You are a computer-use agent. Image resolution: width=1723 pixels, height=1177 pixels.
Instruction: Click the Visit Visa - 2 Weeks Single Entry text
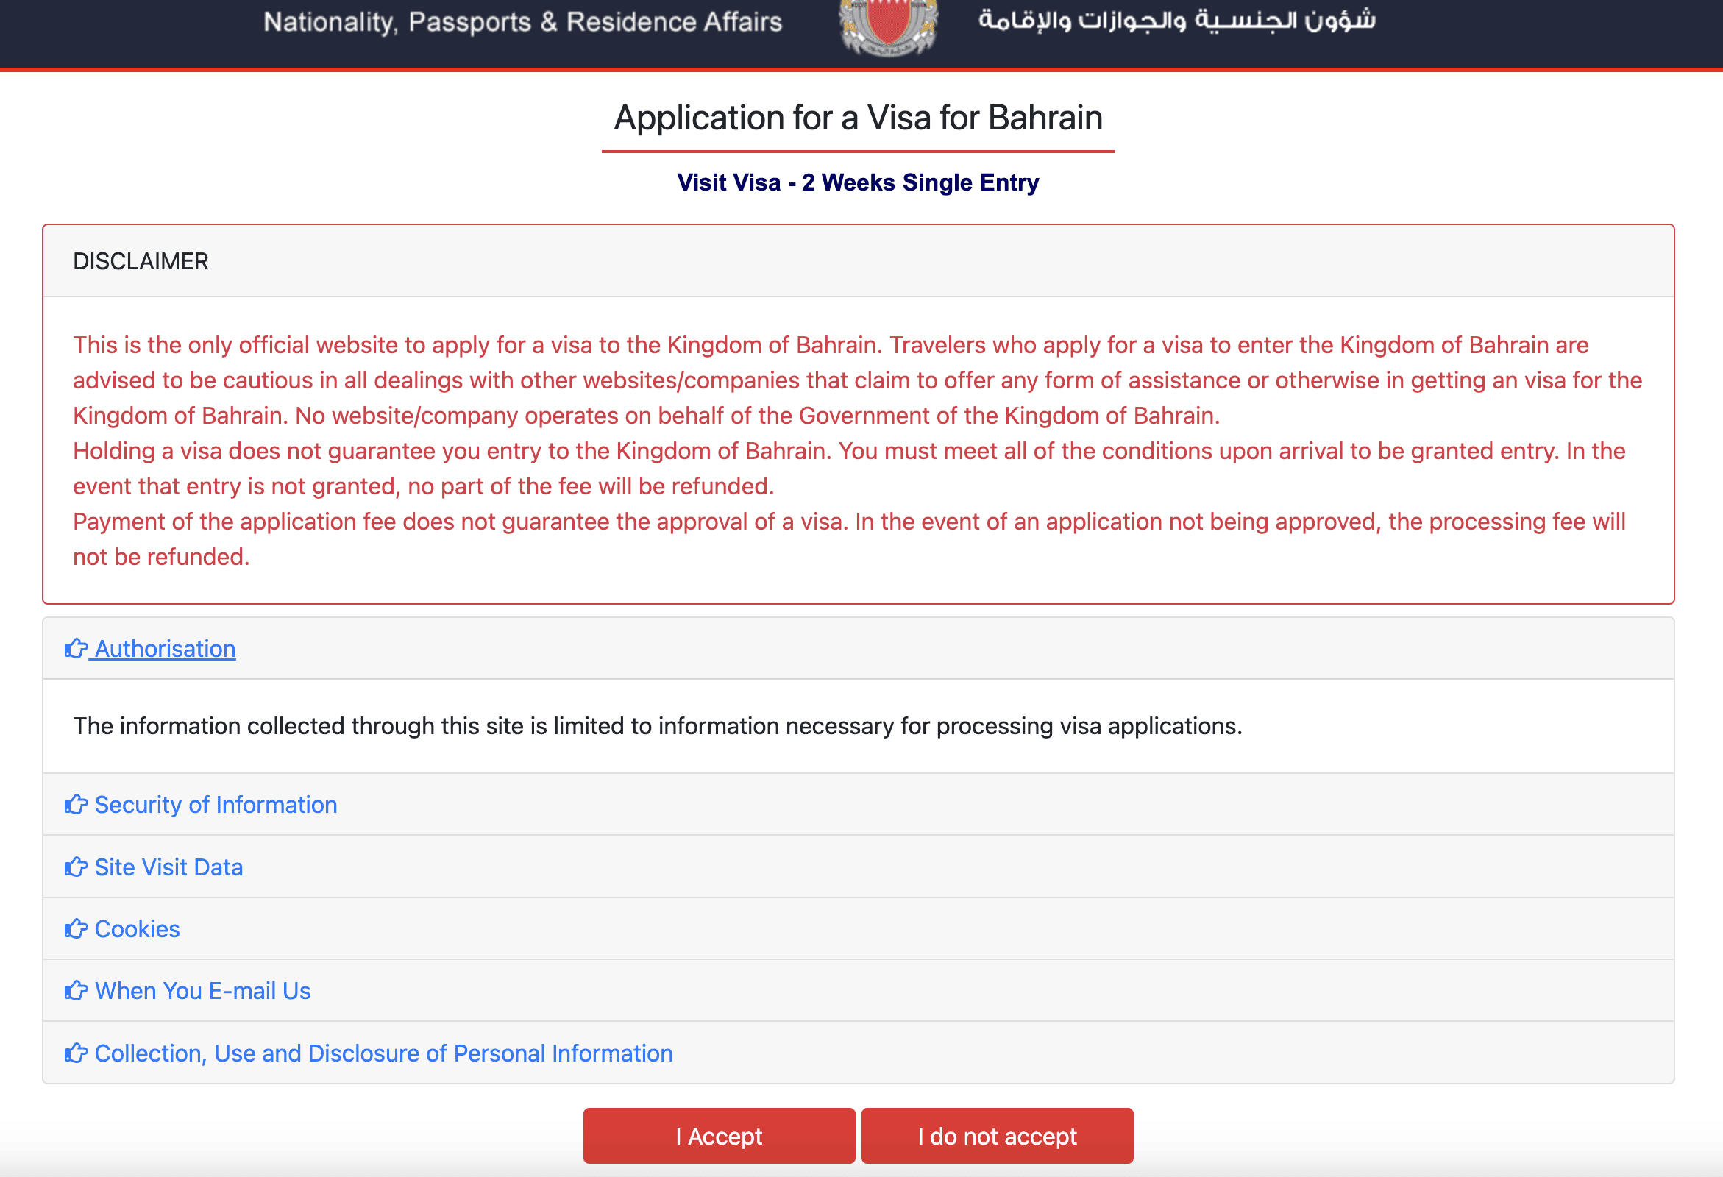(858, 182)
